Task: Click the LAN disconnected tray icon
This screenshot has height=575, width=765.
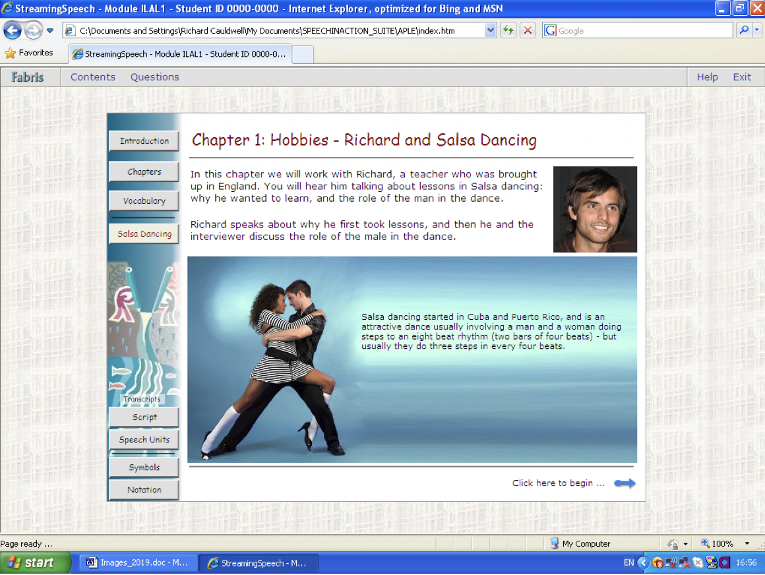Action: coord(685,563)
